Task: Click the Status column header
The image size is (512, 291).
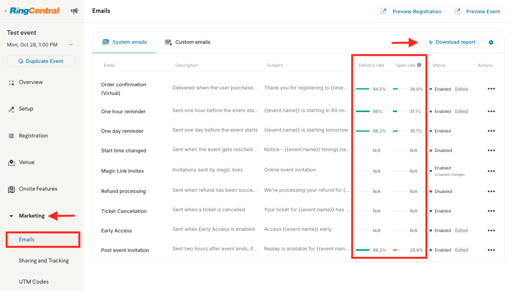Action: pyautogui.click(x=439, y=65)
